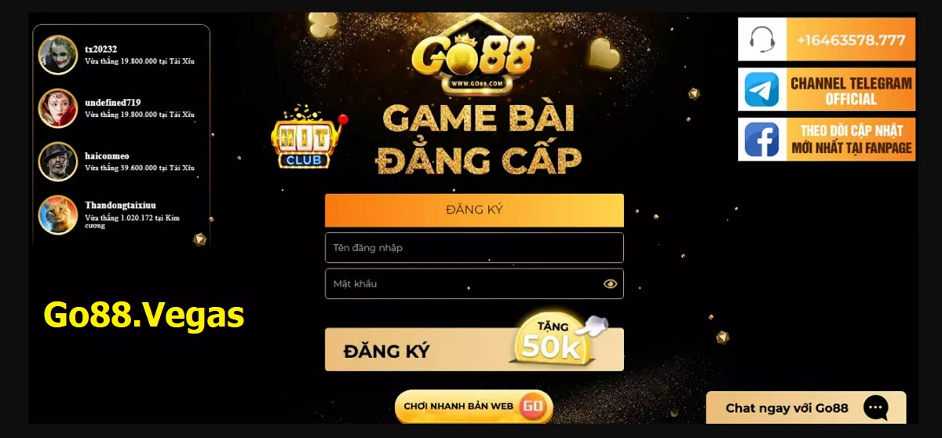Click the Hit Club slot machine logo
Screen dimensions: 942x438
[305, 137]
